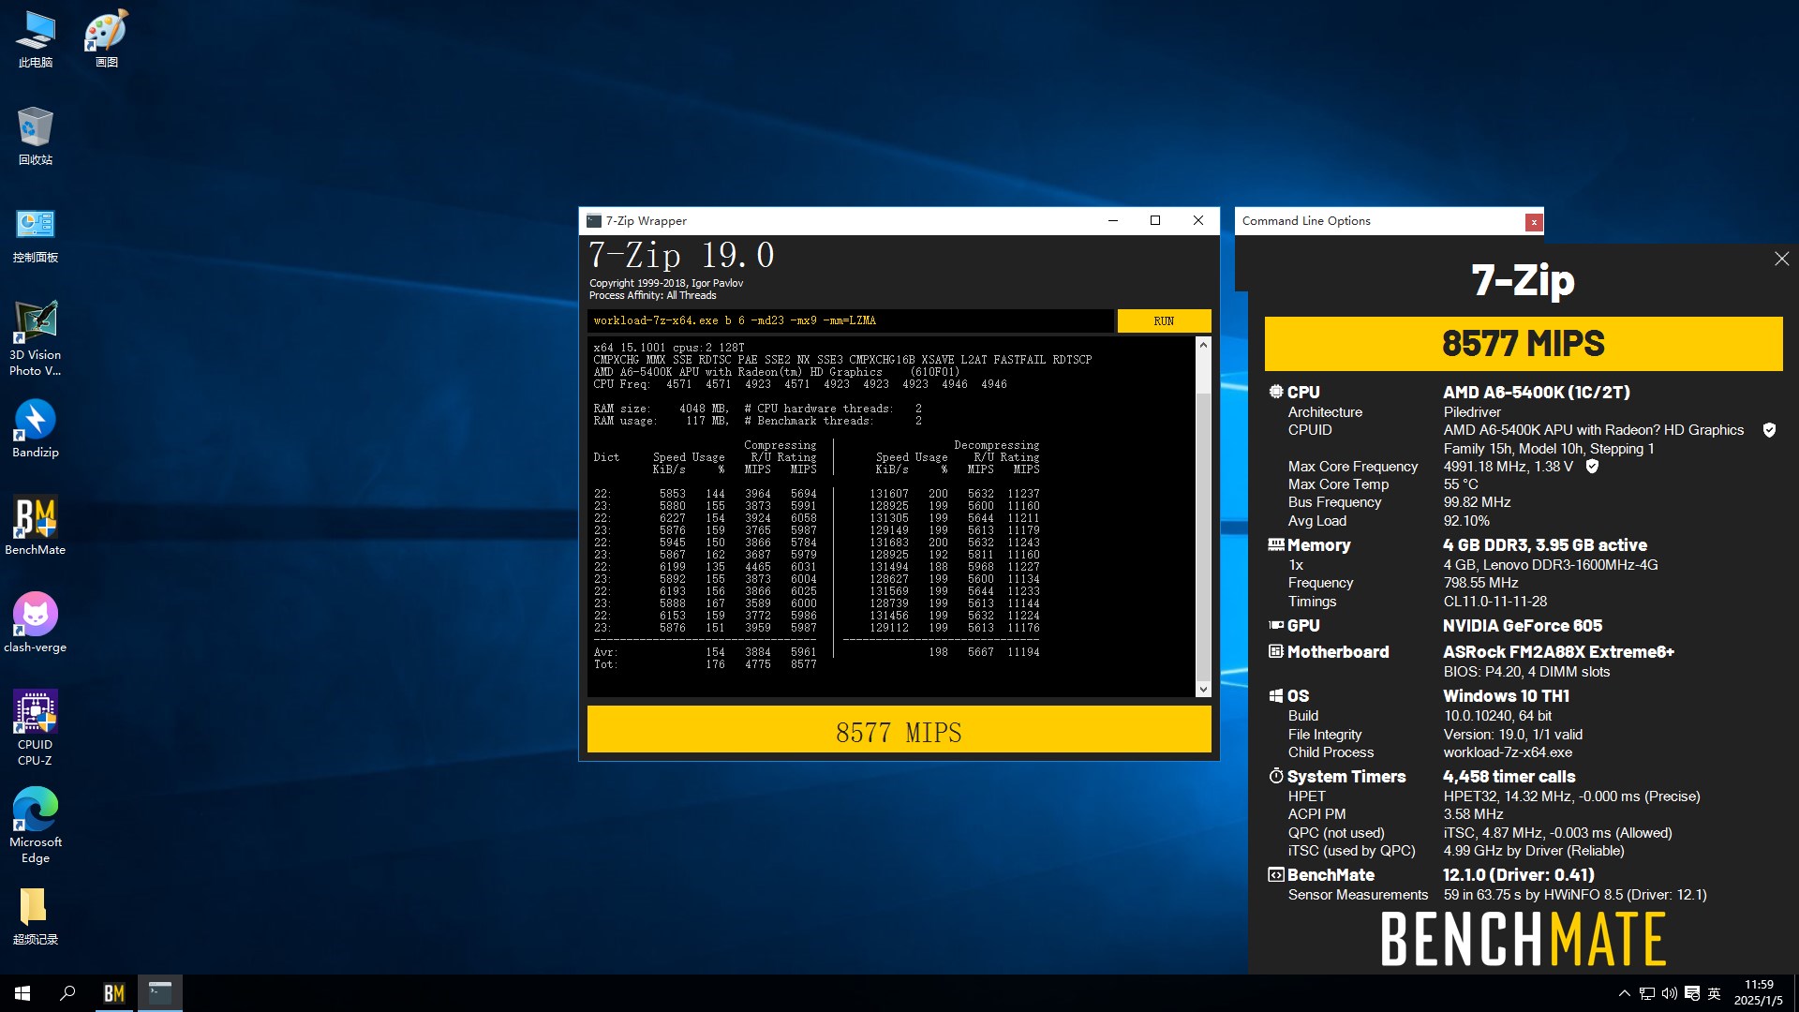Open the Windows Start menu

pyautogui.click(x=22, y=993)
